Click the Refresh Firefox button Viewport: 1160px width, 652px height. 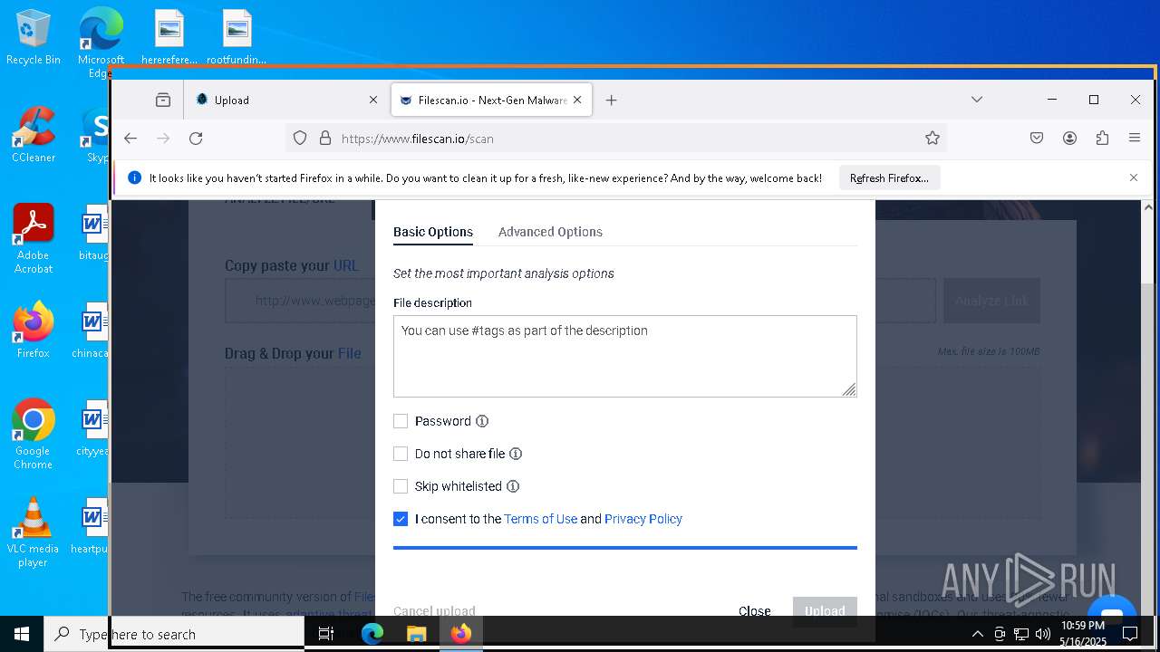(889, 177)
